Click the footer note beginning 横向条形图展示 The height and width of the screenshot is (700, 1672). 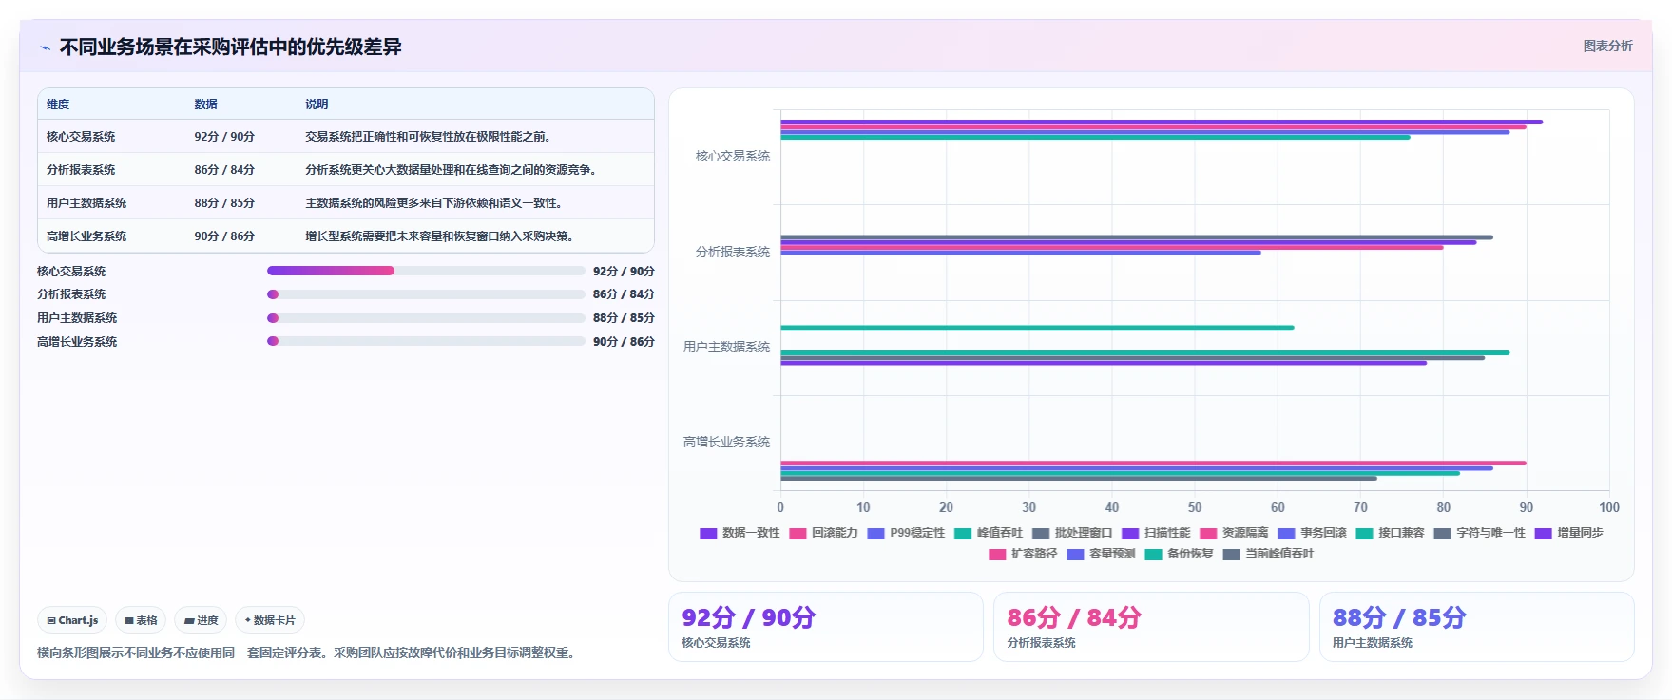coord(308,653)
